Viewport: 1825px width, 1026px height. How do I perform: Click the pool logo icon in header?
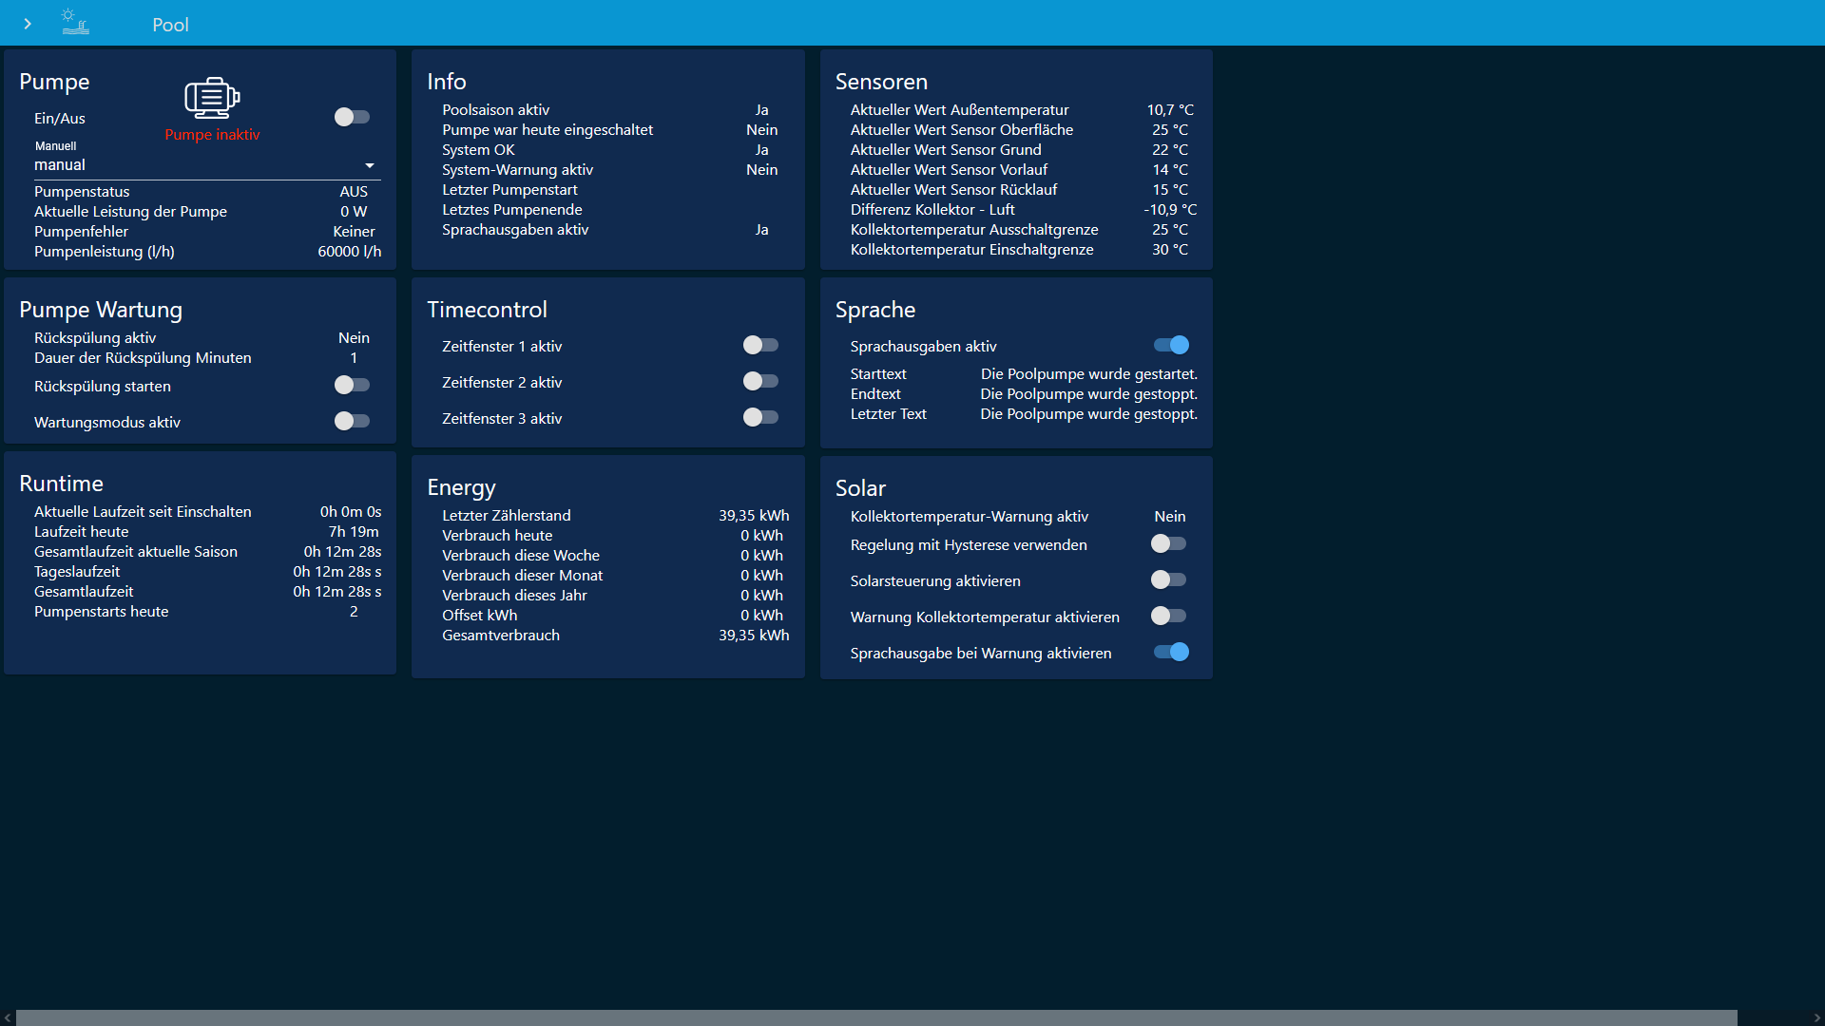(x=75, y=22)
